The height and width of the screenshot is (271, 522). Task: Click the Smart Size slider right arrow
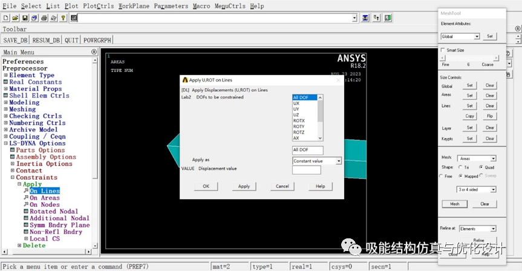pos(496,58)
